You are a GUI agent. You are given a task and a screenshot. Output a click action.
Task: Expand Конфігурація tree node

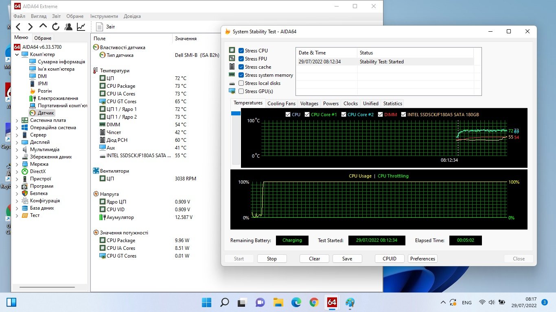(x=17, y=201)
